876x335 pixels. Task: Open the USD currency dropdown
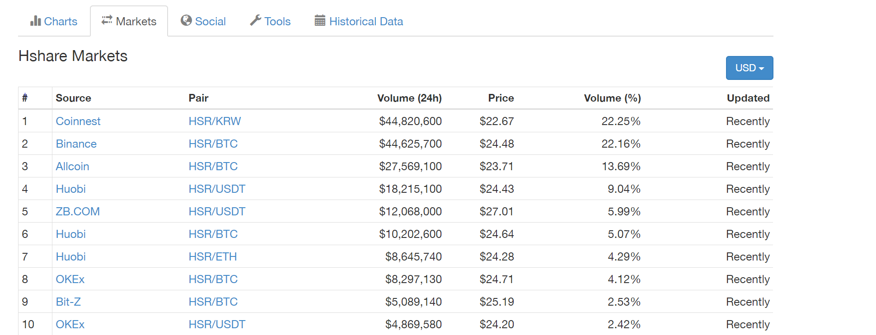pyautogui.click(x=750, y=68)
